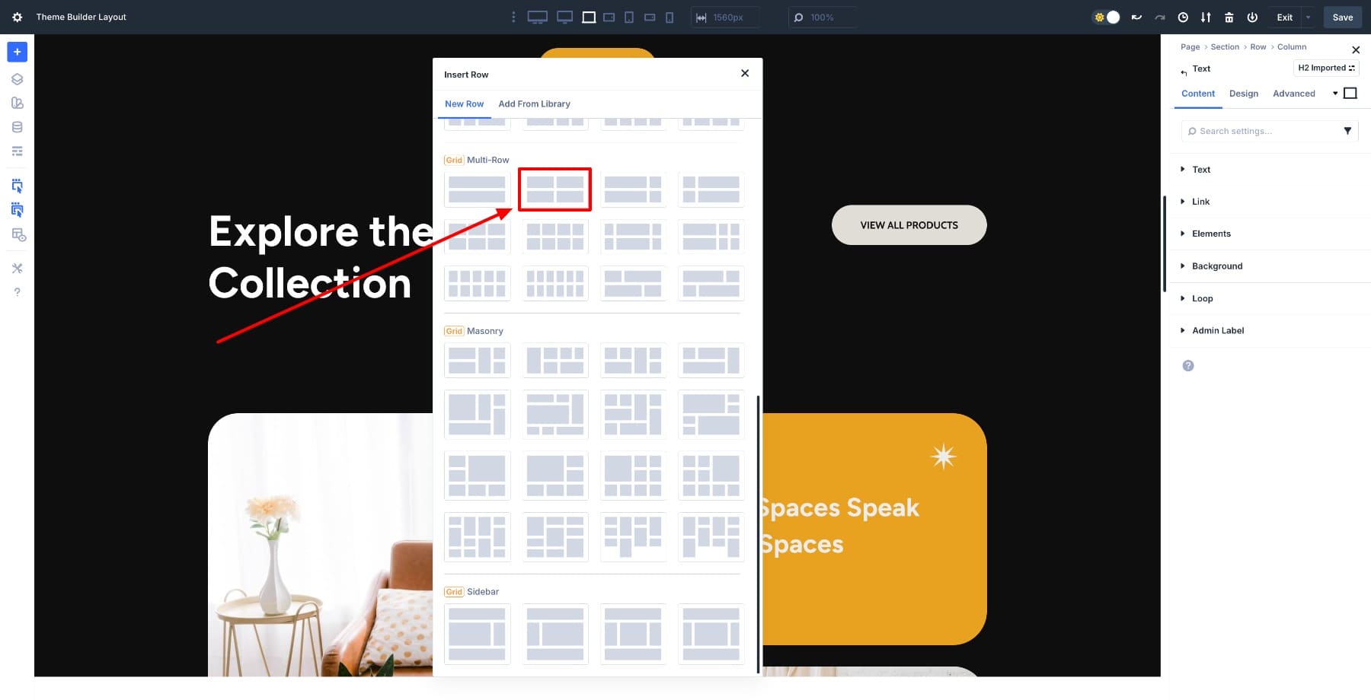Open the help question mark in sidebar
The image size is (1371, 700).
point(17,292)
